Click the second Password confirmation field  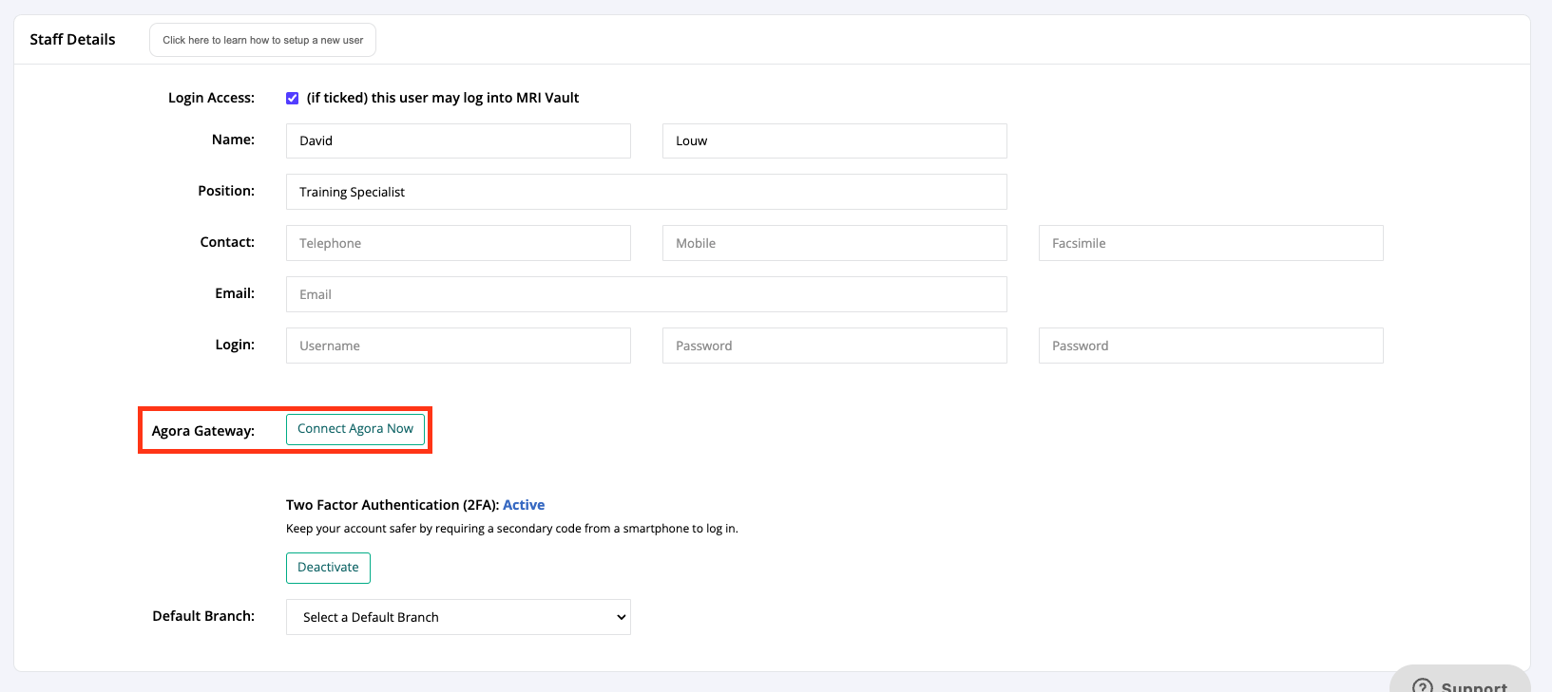click(1211, 346)
